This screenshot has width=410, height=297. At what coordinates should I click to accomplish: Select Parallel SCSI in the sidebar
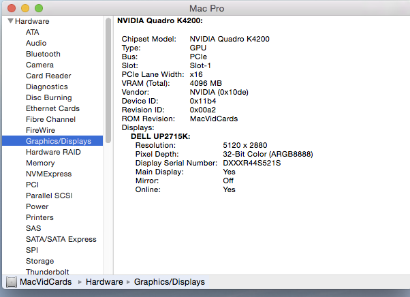point(49,196)
